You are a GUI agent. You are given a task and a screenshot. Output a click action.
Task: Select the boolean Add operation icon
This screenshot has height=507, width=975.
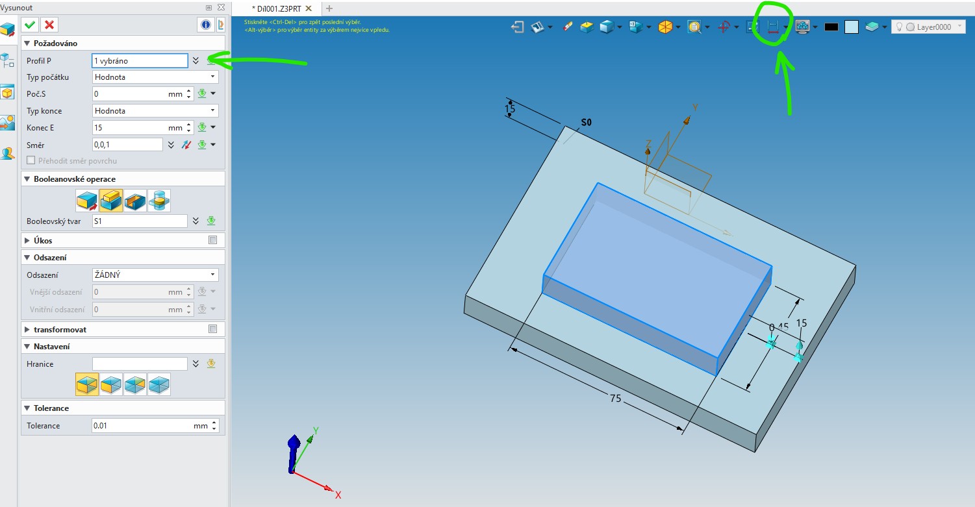pyautogui.click(x=111, y=201)
